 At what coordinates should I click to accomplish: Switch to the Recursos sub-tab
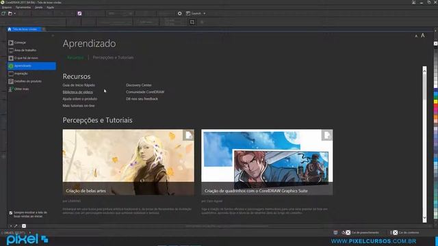pyautogui.click(x=75, y=57)
